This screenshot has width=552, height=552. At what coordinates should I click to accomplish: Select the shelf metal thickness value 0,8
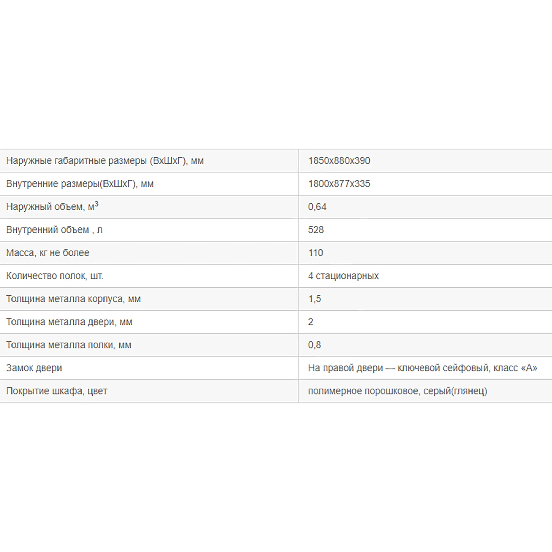[x=314, y=345]
